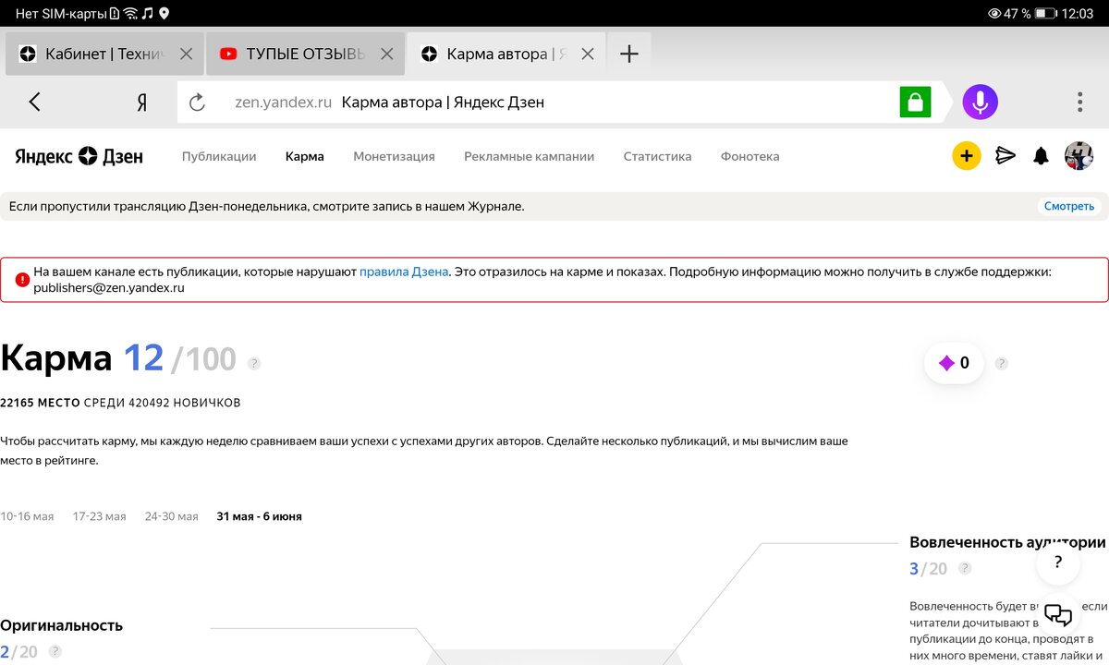Select the 17-23 мая week
This screenshot has height=665, width=1109.
tap(99, 516)
